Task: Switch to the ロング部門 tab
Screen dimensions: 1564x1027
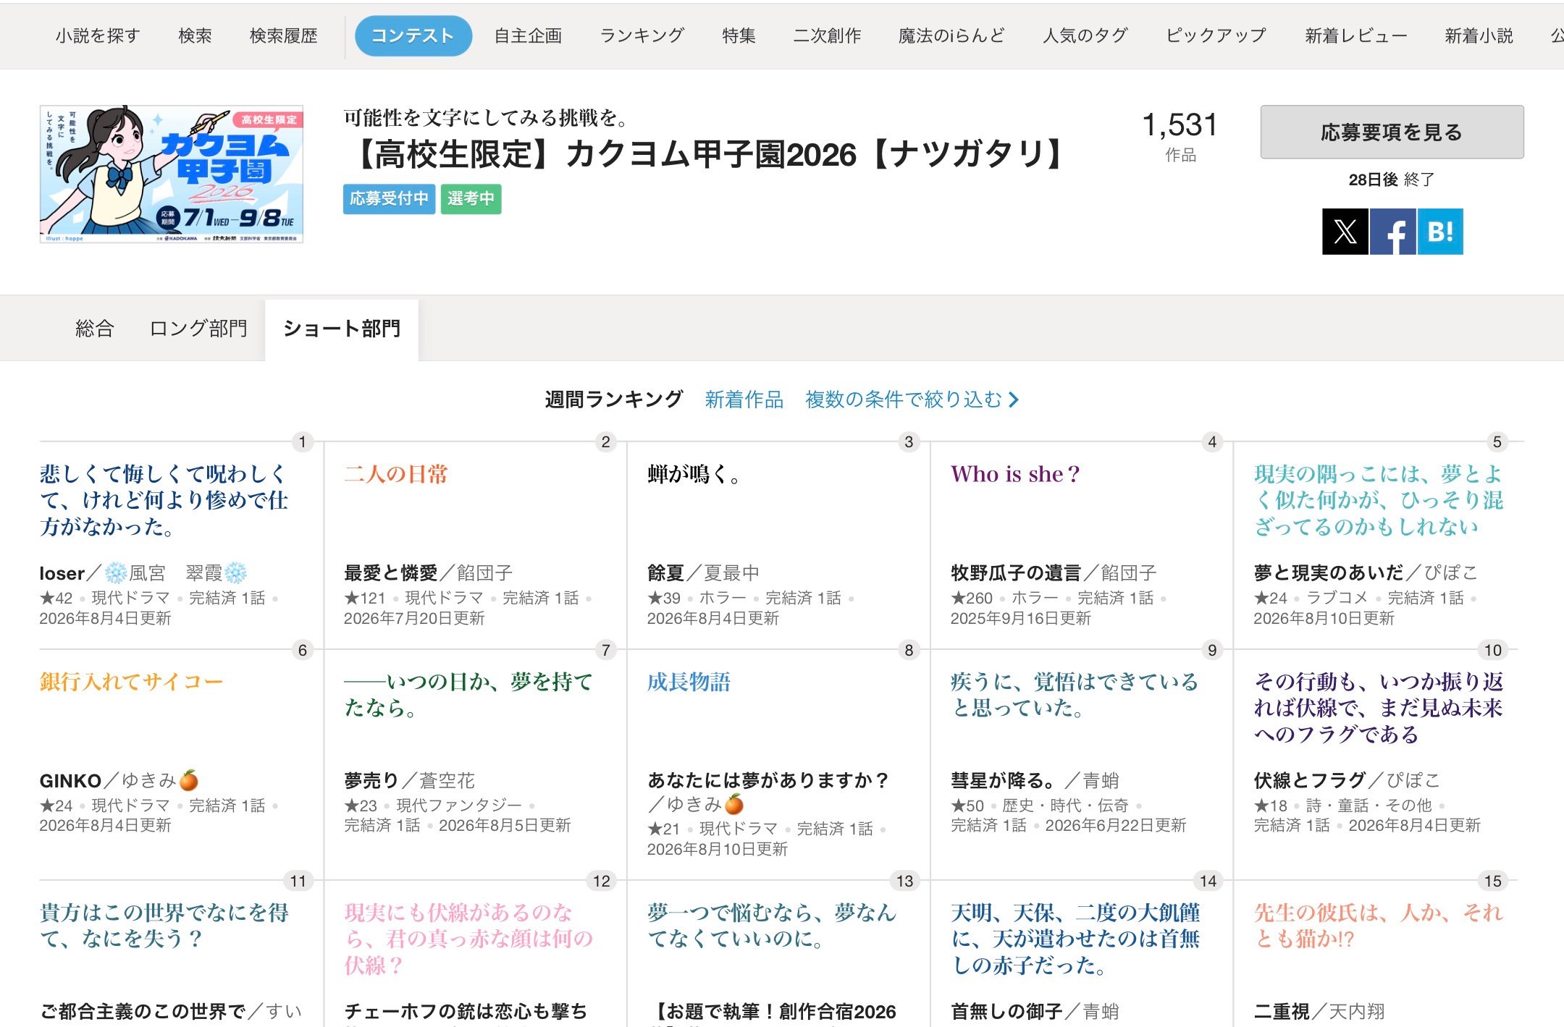Action: [198, 329]
